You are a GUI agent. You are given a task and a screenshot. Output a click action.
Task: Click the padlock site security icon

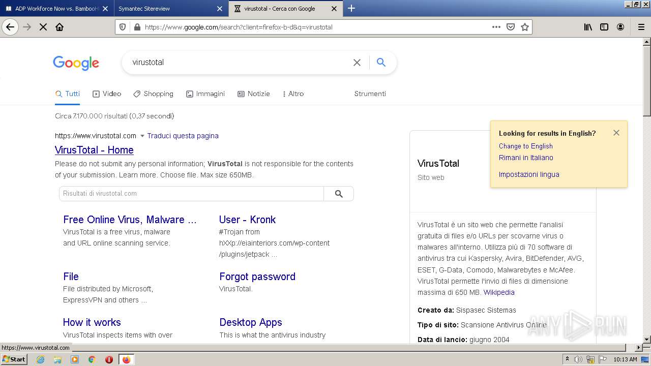click(136, 27)
